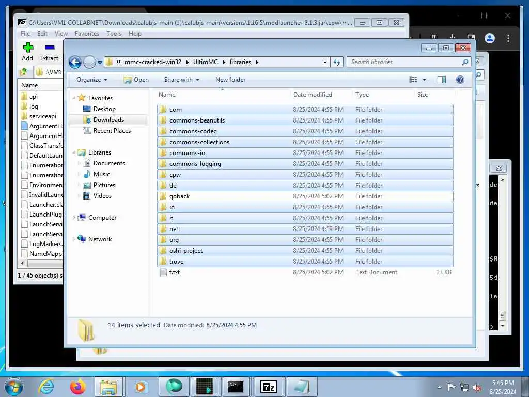Image resolution: width=529 pixels, height=397 pixels.
Task: Open the Organize menu
Action: (92, 80)
